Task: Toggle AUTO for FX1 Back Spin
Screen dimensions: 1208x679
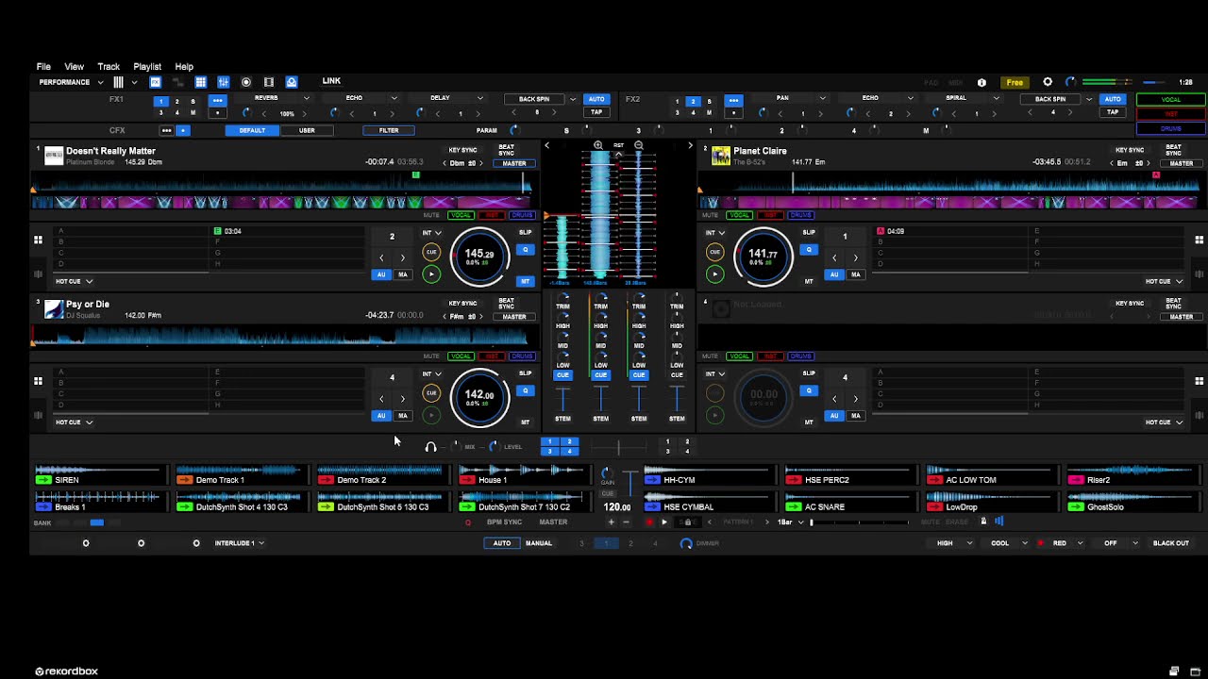Action: click(x=596, y=99)
